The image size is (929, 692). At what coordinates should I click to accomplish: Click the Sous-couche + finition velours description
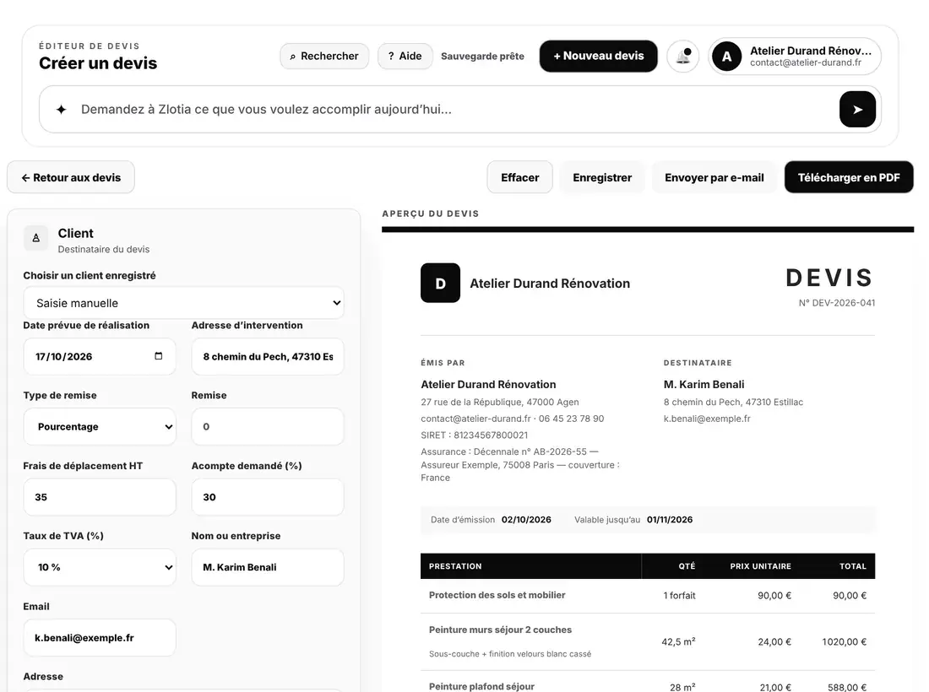pos(510,654)
